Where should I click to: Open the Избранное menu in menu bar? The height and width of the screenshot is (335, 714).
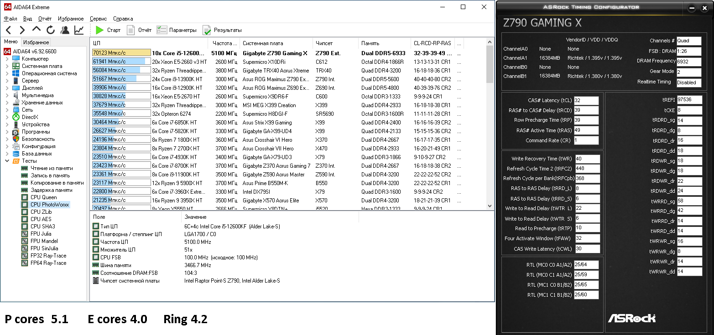pos(71,19)
